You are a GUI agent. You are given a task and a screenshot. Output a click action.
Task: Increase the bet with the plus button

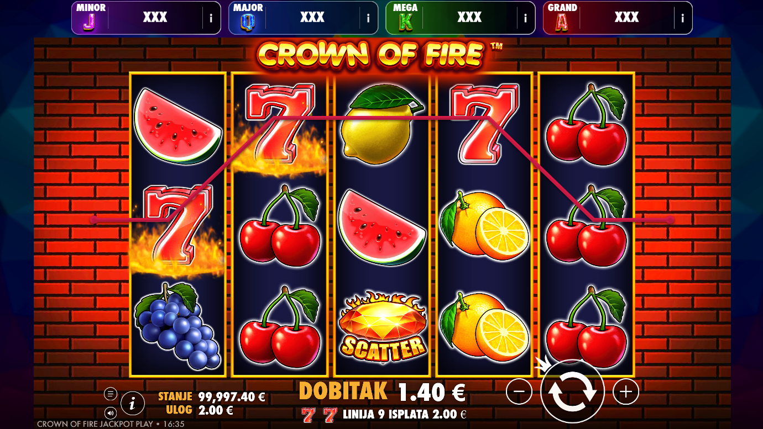[626, 392]
